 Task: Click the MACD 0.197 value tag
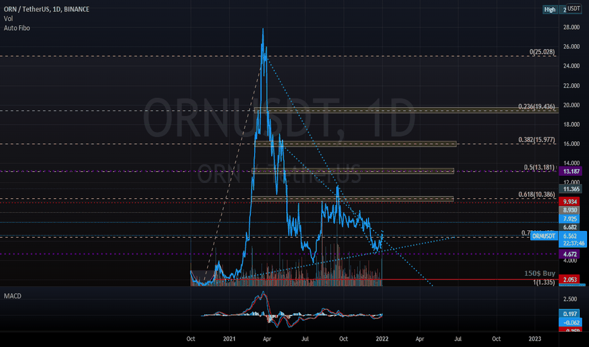point(569,314)
